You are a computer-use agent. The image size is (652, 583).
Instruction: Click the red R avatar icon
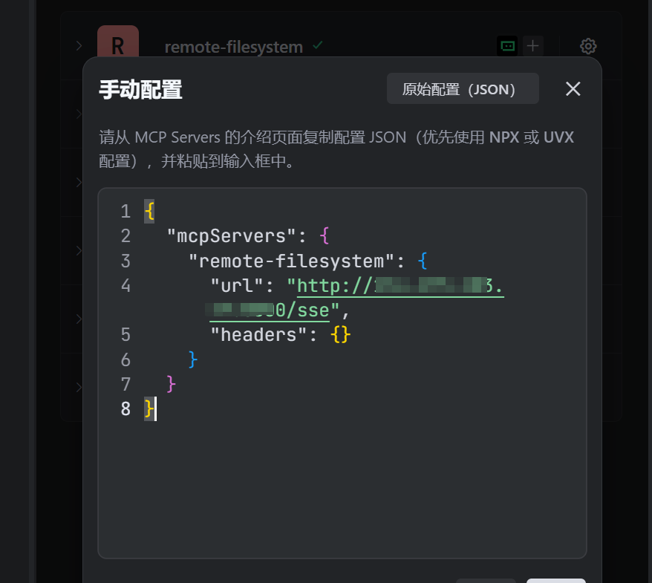pyautogui.click(x=118, y=42)
